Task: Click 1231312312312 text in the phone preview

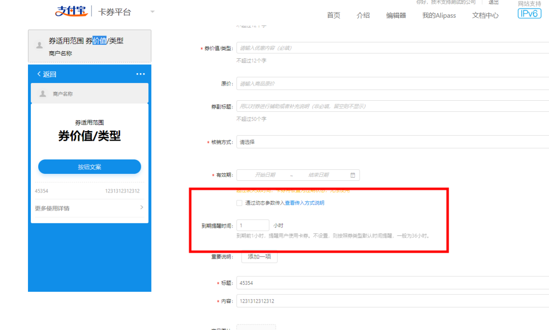Action: [x=122, y=191]
